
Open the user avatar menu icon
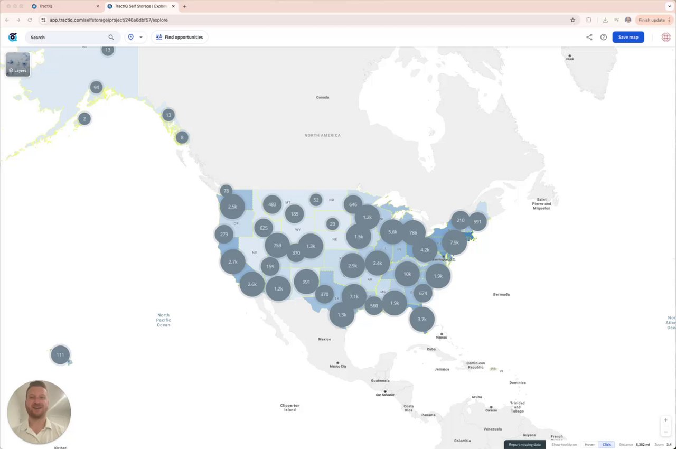point(666,37)
